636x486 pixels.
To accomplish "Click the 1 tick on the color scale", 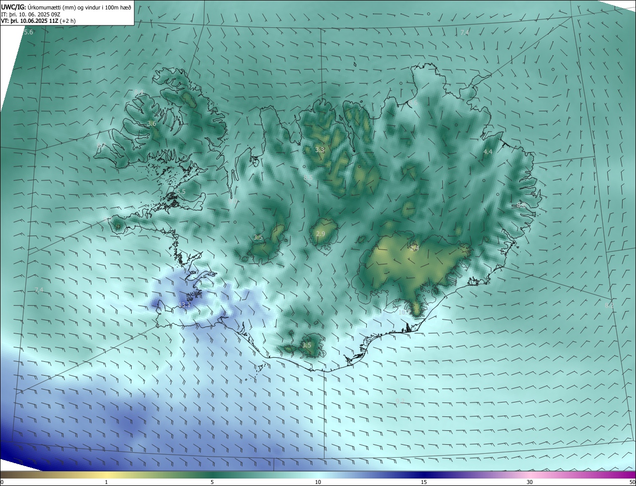I will pos(106,482).
